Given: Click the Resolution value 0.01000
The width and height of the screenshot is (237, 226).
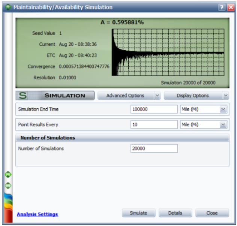Looking at the screenshot, I should click(67, 78).
